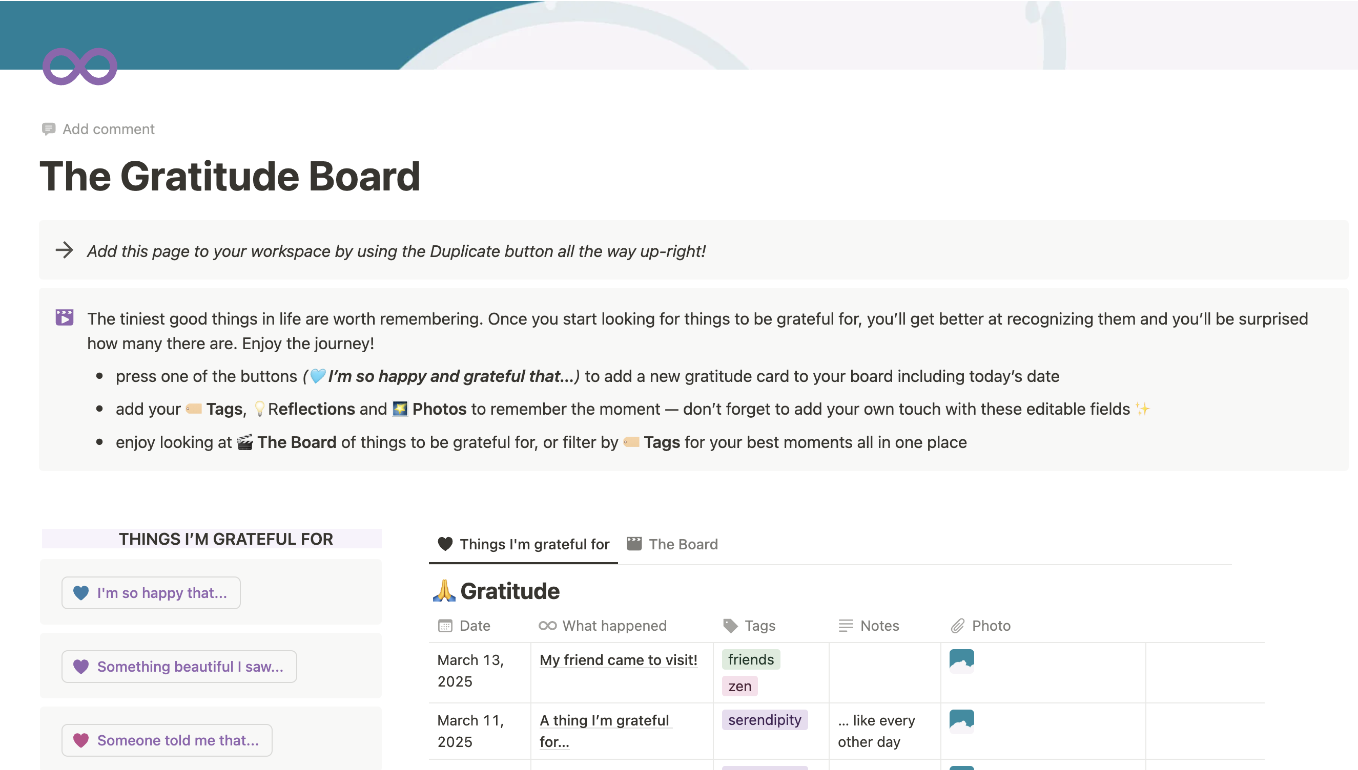This screenshot has height=770, width=1358.
Task: Click the Someone told me that... button
Action: pyautogui.click(x=167, y=740)
